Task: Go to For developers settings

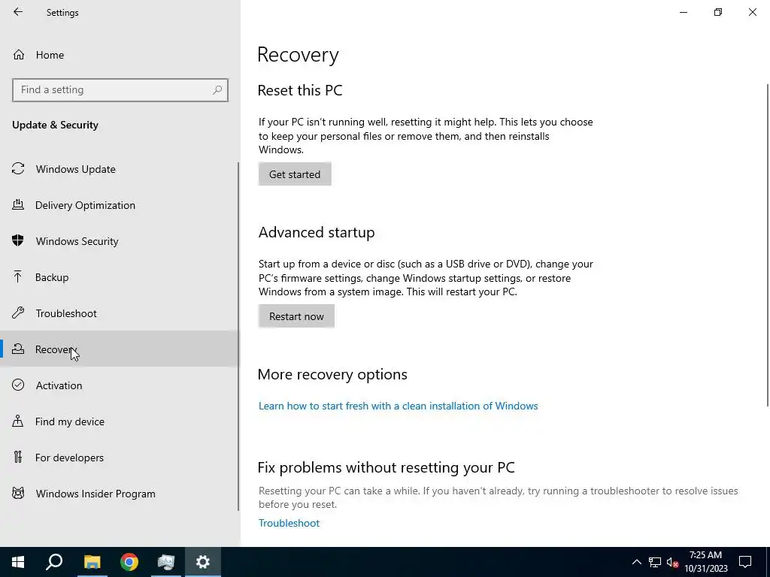Action: coord(119,458)
